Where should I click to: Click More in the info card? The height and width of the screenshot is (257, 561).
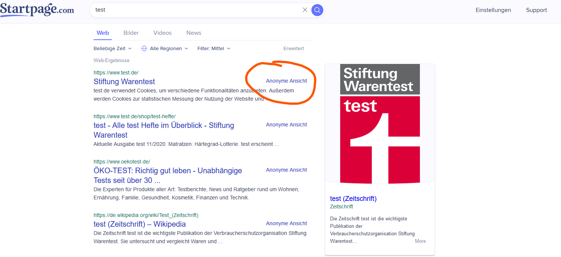(420, 241)
